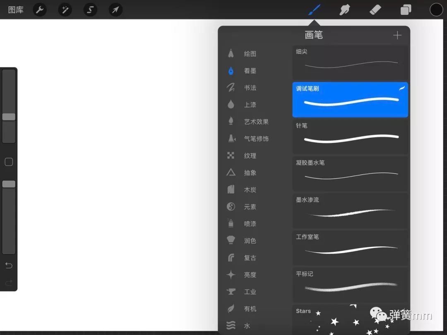Select the 针笔 technical pen brush
447x335 pixels.
[350, 137]
